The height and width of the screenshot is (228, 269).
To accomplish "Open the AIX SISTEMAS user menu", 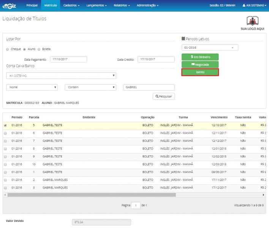I will pyautogui.click(x=255, y=6).
